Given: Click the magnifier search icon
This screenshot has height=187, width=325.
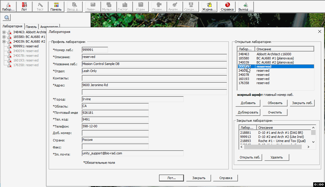Looking at the screenshot, I should pos(6,18).
